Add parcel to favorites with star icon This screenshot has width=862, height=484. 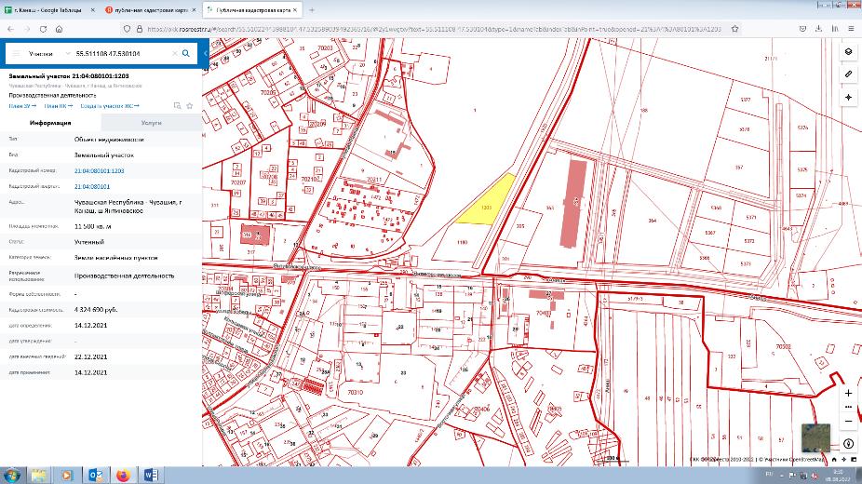coord(189,106)
